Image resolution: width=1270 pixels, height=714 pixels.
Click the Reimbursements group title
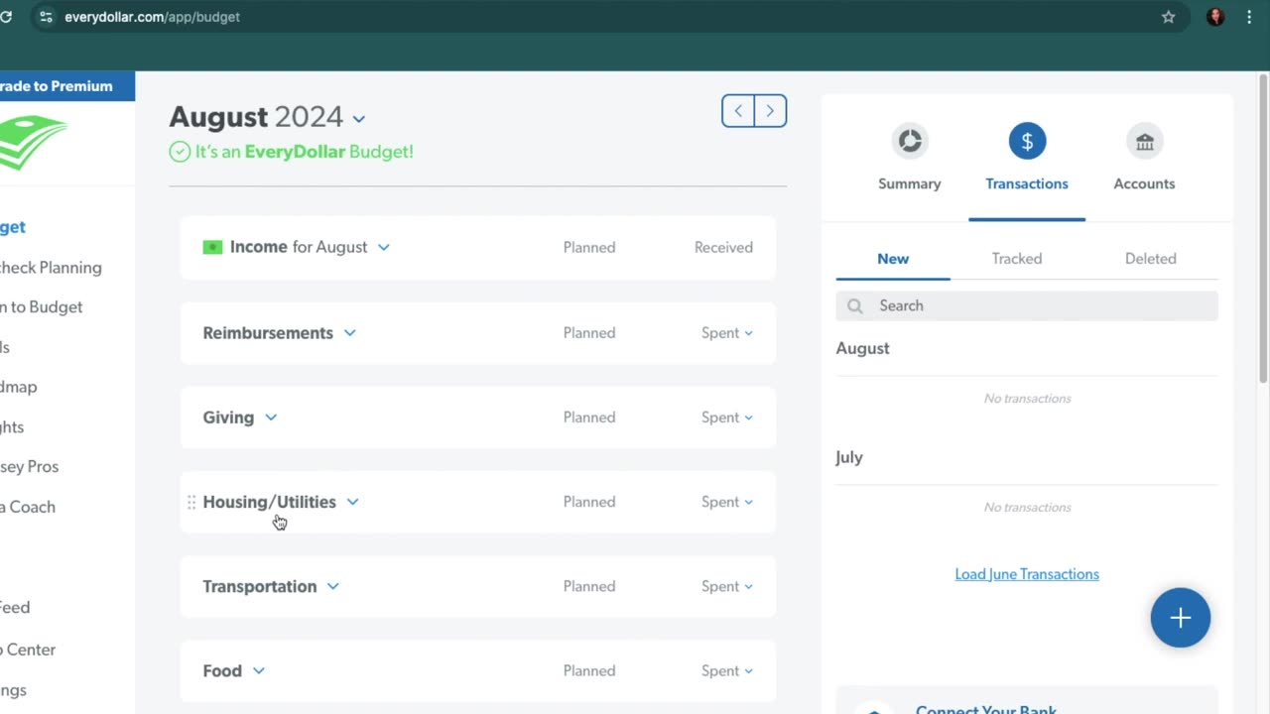[x=268, y=333]
